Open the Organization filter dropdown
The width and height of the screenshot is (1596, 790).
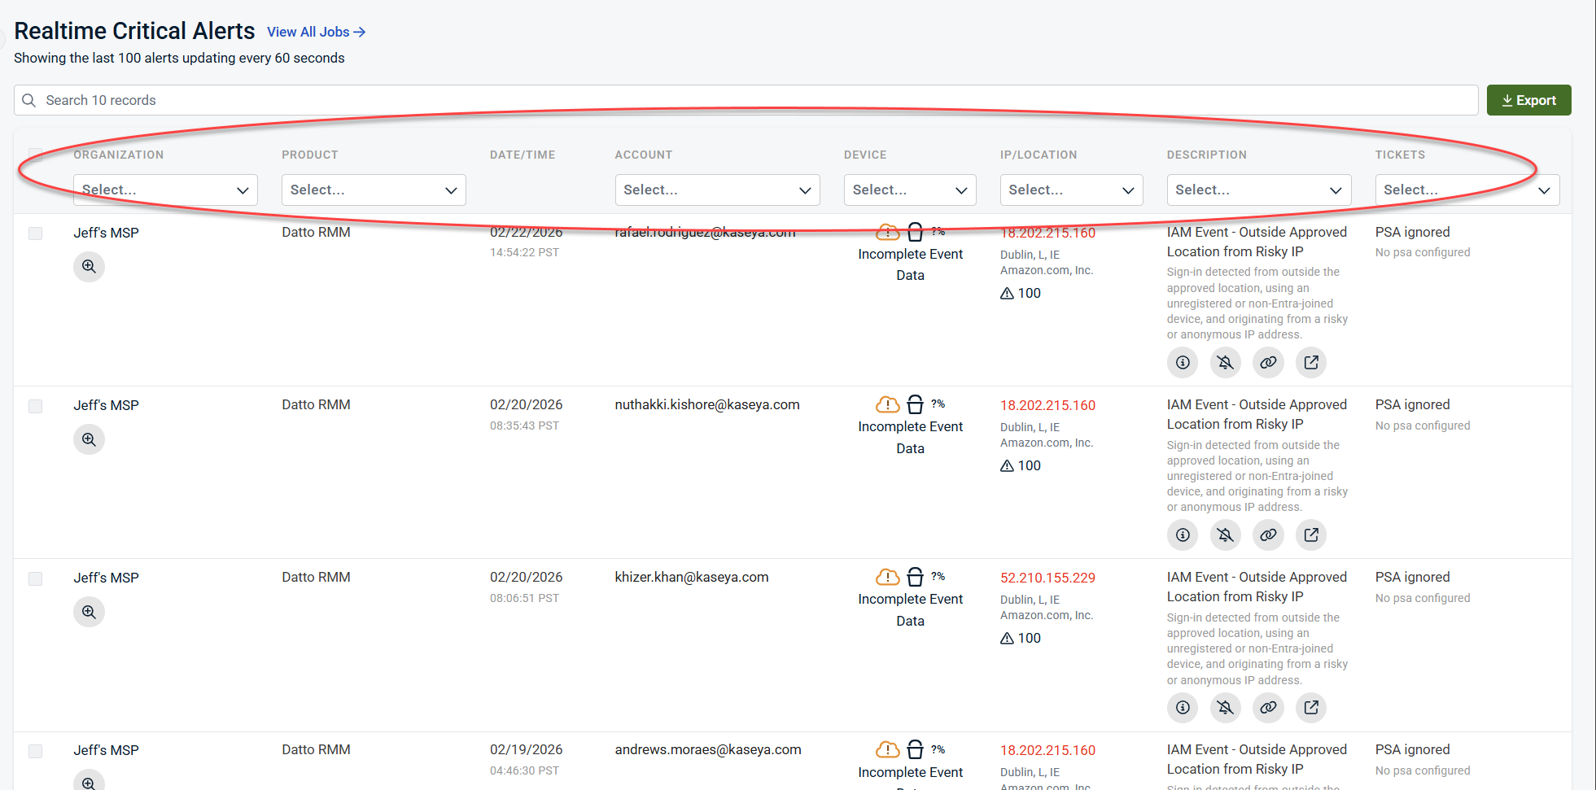click(165, 190)
